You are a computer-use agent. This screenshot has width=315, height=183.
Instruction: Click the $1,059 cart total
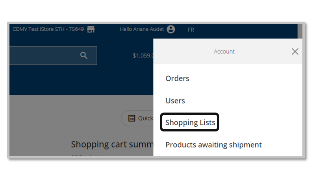(x=143, y=55)
